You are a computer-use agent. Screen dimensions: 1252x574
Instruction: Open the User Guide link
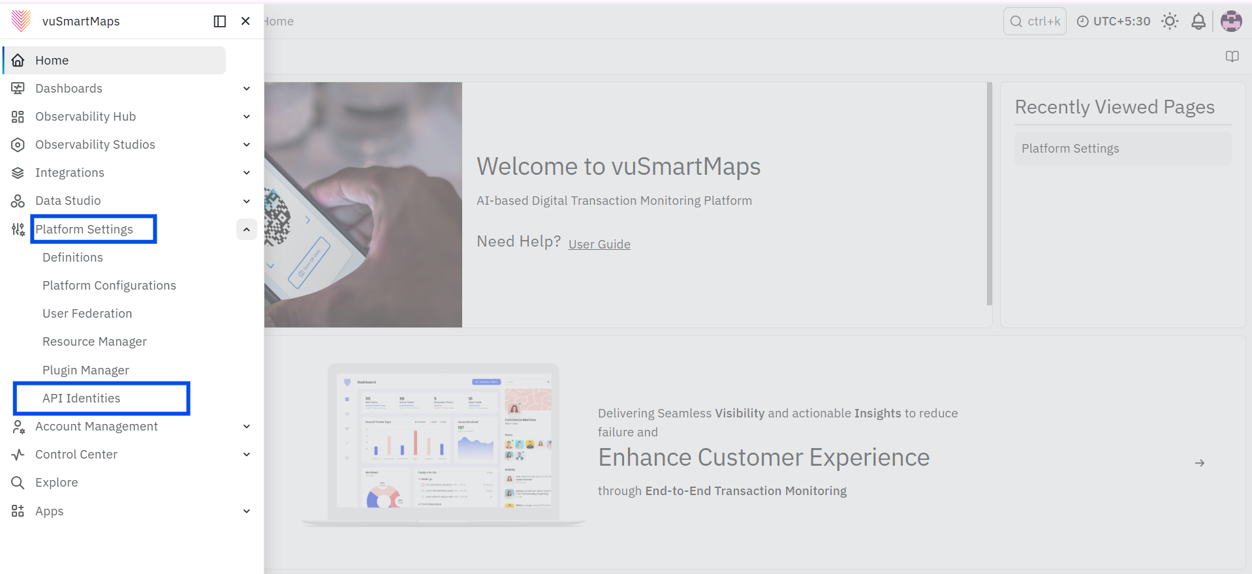pyautogui.click(x=599, y=244)
